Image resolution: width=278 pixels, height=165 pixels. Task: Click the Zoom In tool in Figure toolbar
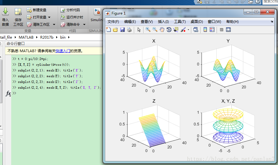pos(148,30)
